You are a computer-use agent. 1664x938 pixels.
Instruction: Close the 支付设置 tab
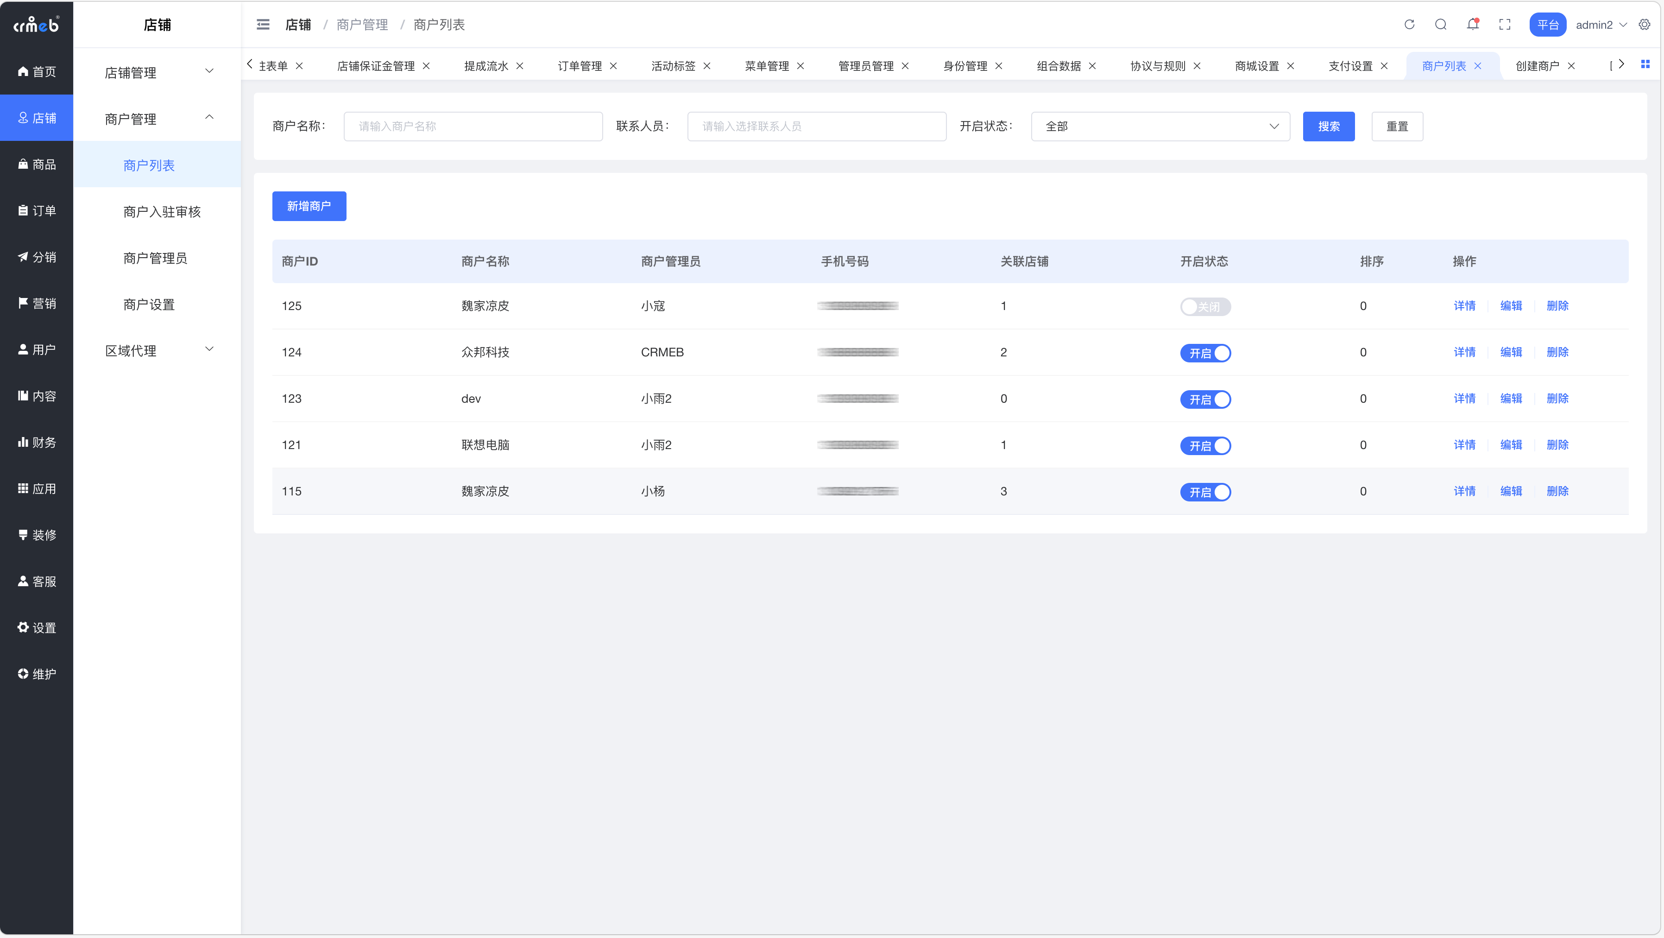1384,66
